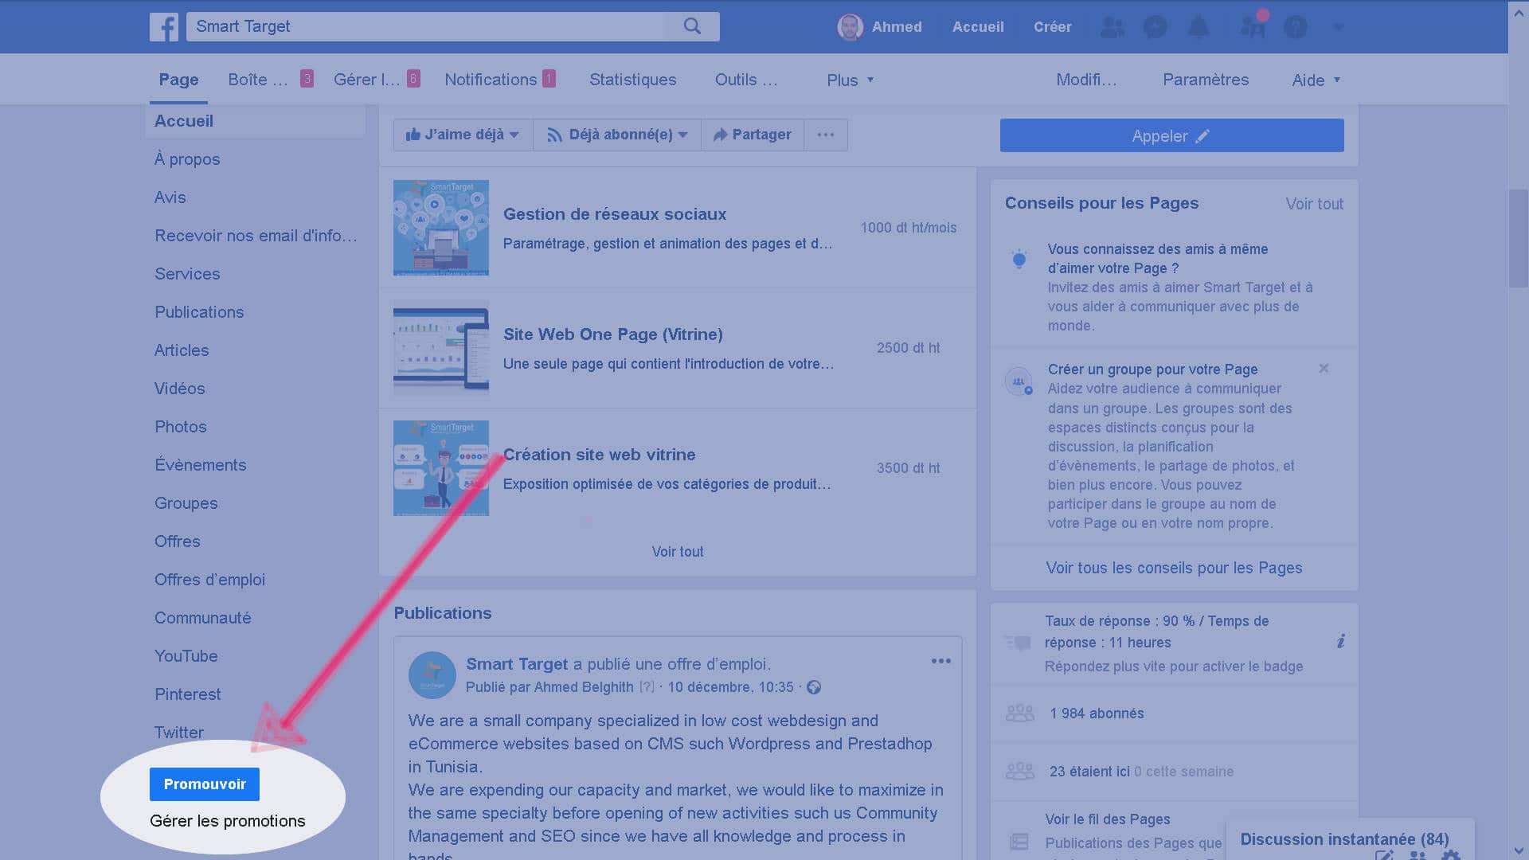Viewport: 1529px width, 860px height.
Task: Open YouTube in sidebar
Action: pos(186,656)
